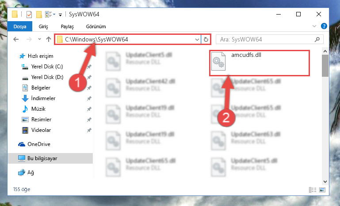Open the Görünüm ribbon tab

pos(96,26)
